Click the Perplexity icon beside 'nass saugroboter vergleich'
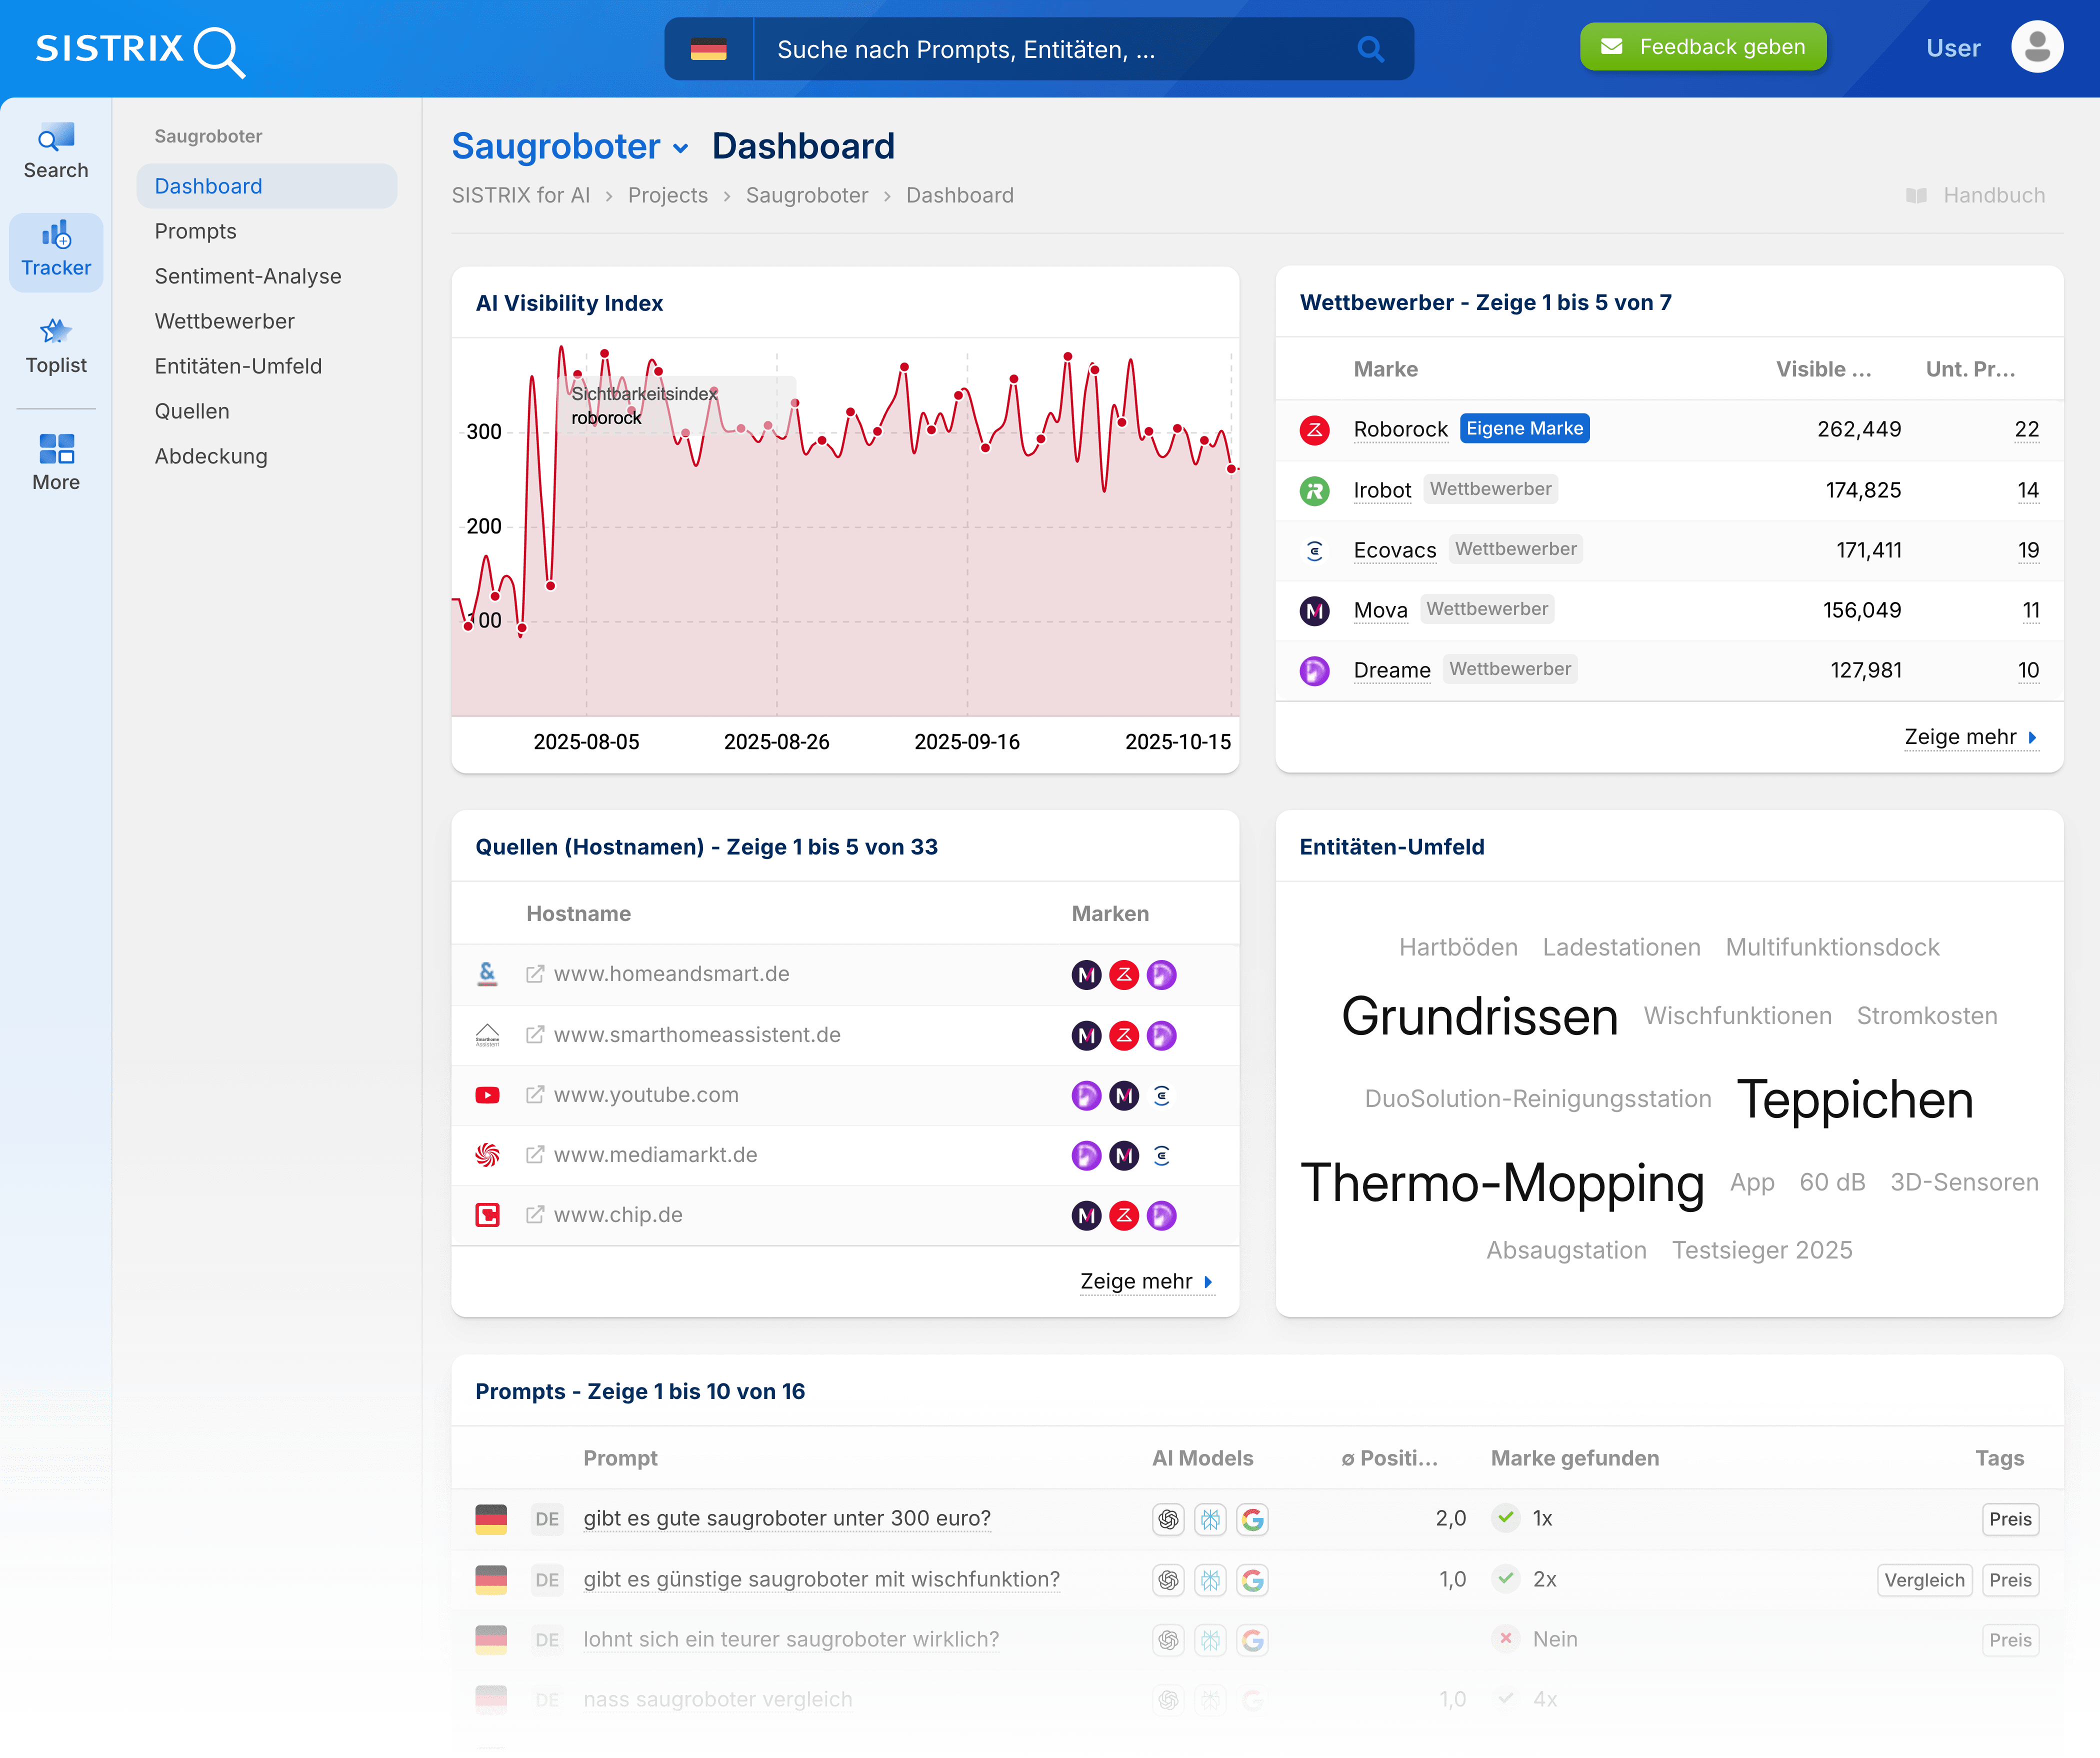 click(x=1210, y=1699)
